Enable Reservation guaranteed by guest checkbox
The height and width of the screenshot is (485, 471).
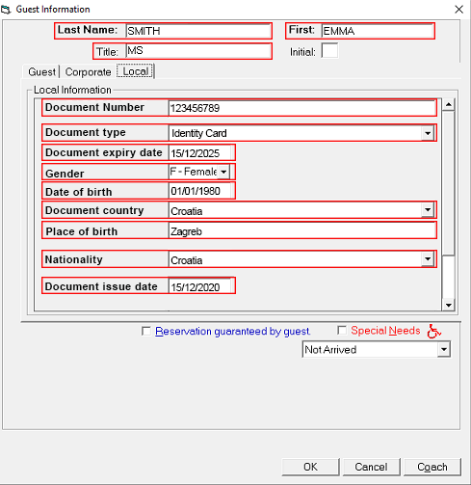click(146, 331)
